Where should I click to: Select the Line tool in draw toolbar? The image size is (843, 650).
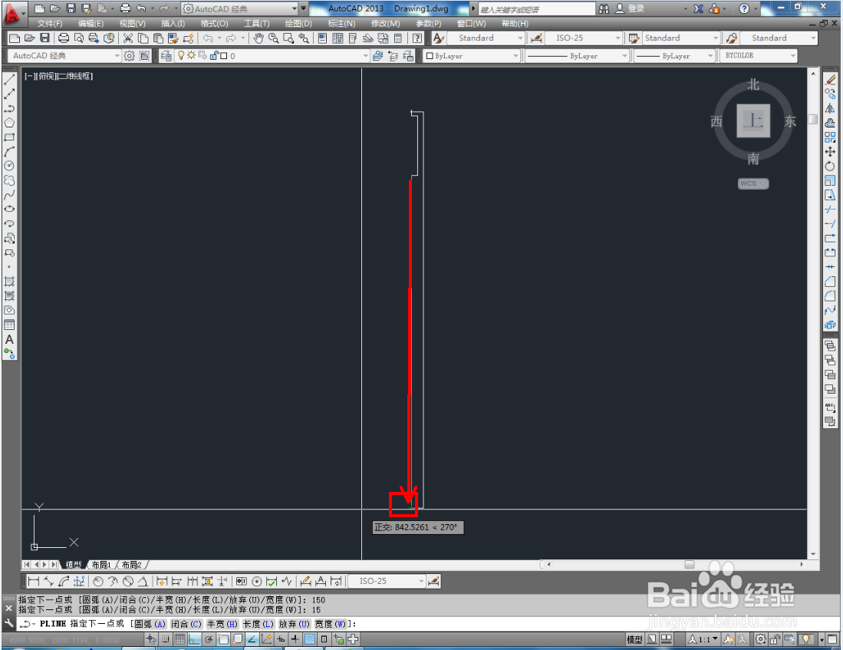click(9, 80)
